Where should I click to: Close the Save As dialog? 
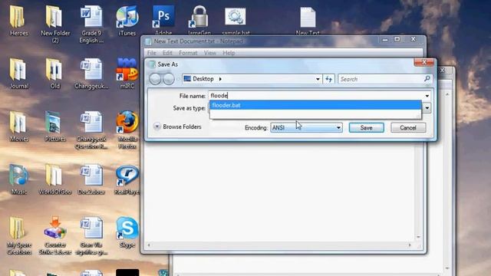[x=424, y=62]
